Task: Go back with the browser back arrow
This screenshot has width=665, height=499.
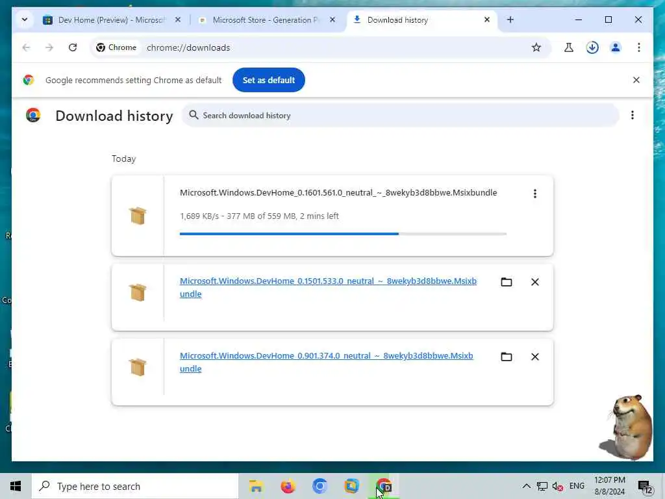Action: [26, 47]
